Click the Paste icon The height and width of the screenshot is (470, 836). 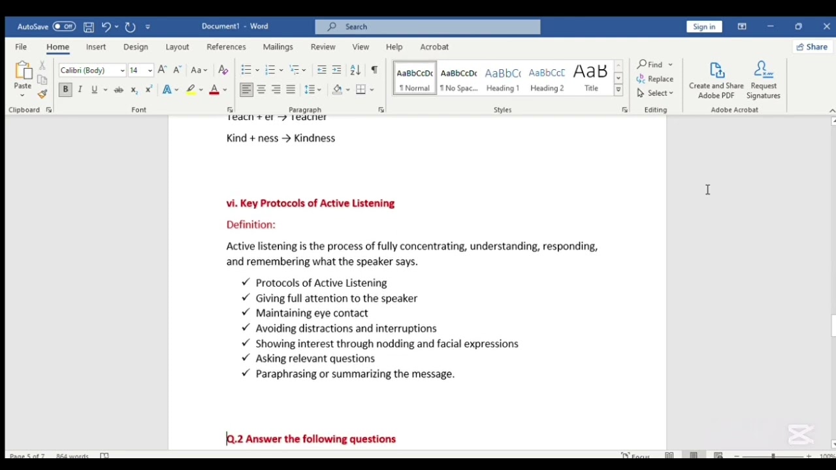(23, 71)
